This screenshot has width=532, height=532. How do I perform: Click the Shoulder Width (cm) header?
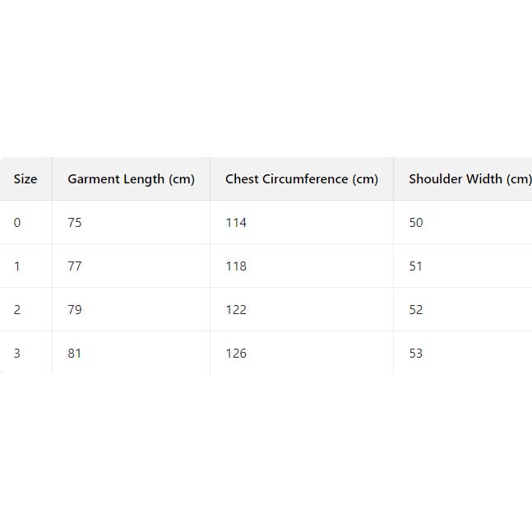tap(470, 179)
